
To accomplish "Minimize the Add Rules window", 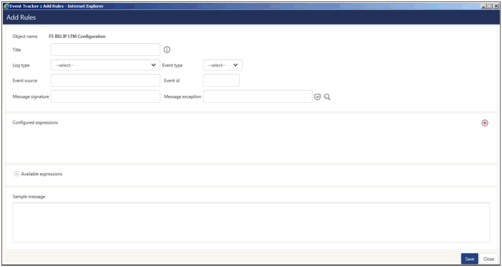I will 483,6.
